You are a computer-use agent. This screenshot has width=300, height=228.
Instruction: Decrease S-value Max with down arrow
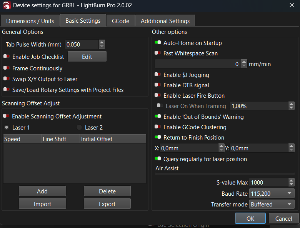[x=292, y=185]
